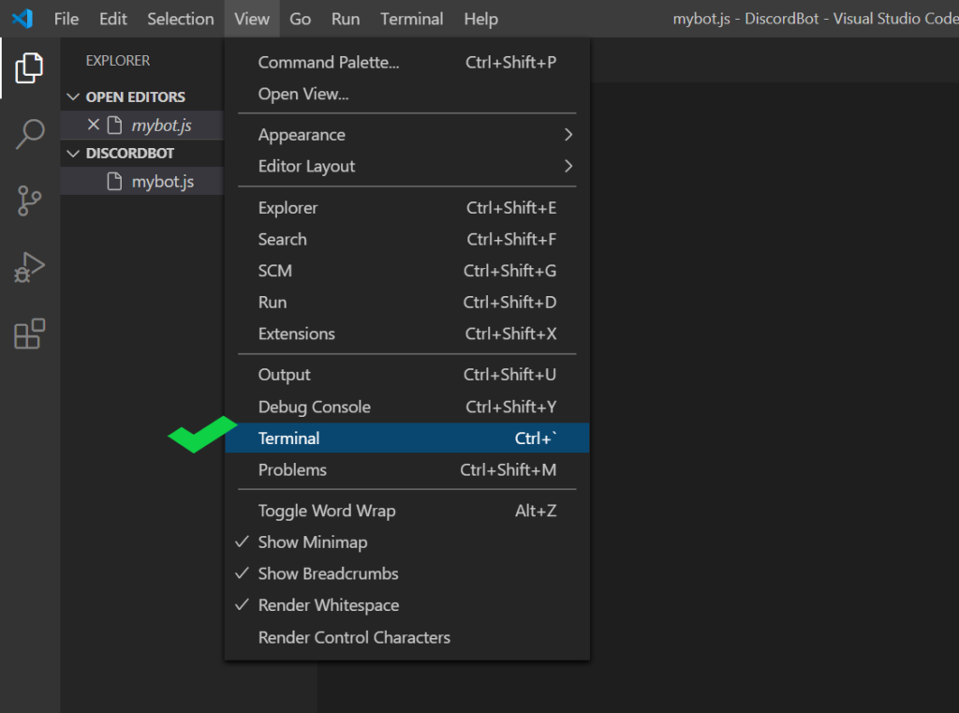Open the Explorer activity bar icon
The image size is (959, 713).
(x=29, y=67)
